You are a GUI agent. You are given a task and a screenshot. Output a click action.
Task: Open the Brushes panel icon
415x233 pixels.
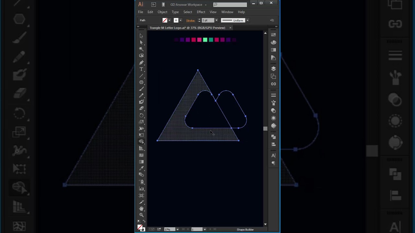(x=273, y=103)
